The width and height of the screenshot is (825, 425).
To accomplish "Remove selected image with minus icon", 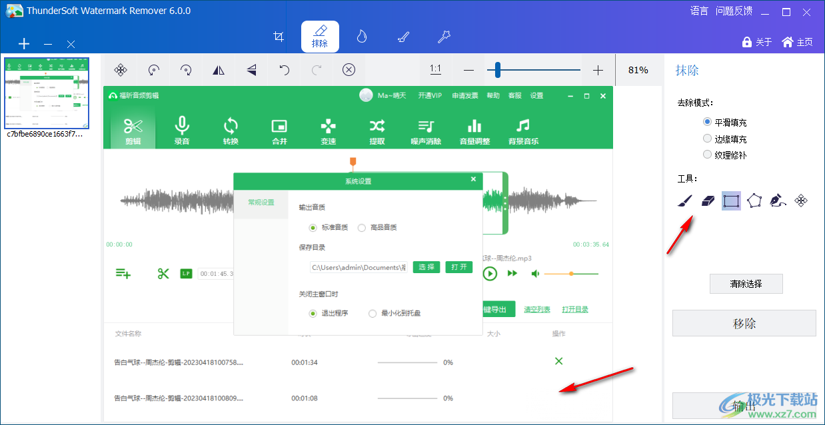I will [x=48, y=44].
